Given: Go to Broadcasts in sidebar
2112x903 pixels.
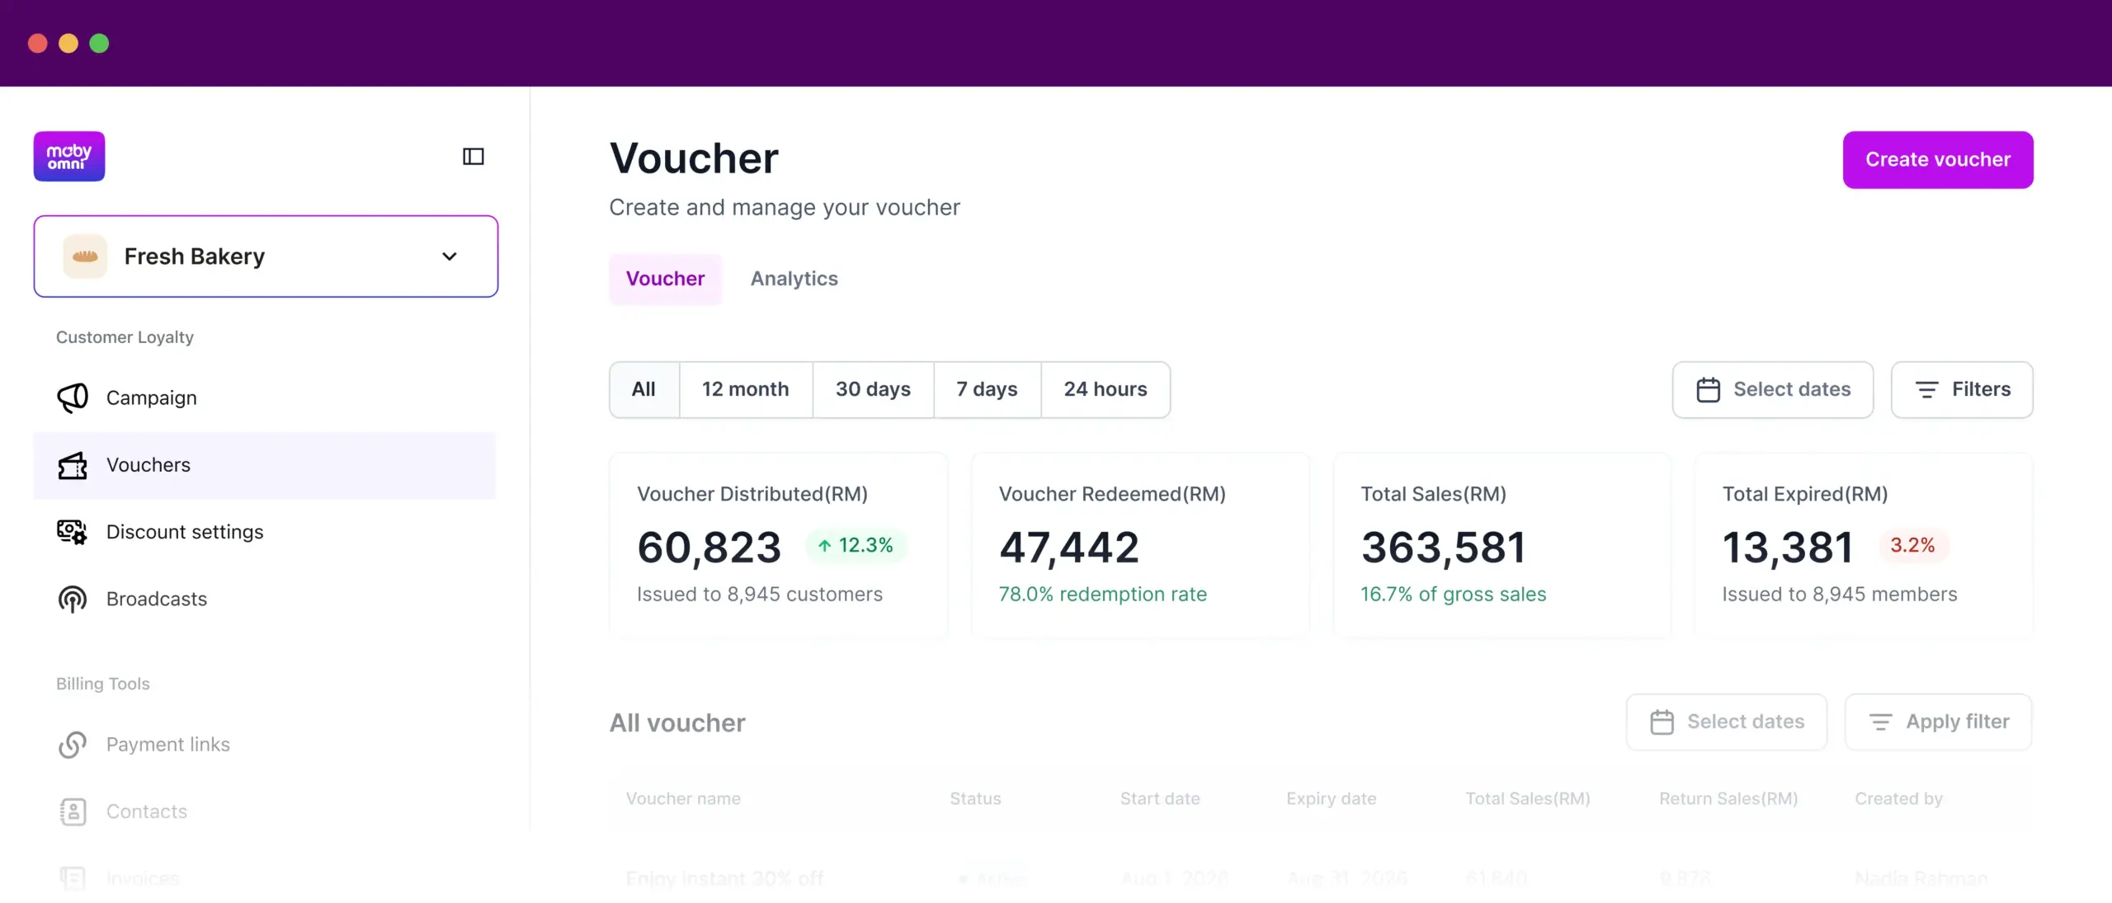Looking at the screenshot, I should tap(264, 600).
